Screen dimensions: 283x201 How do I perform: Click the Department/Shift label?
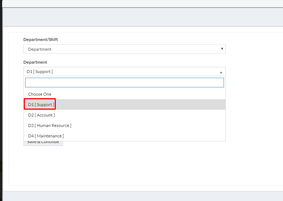tap(41, 40)
